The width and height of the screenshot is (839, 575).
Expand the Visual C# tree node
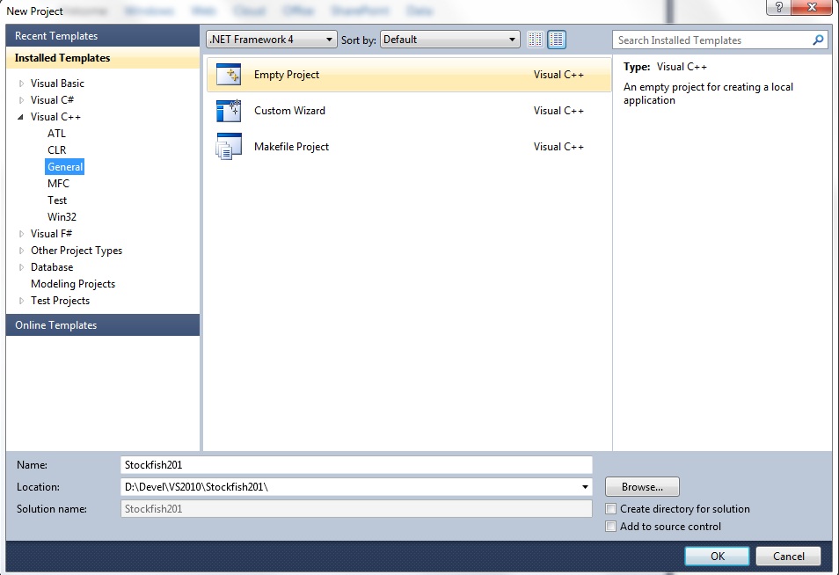click(21, 100)
